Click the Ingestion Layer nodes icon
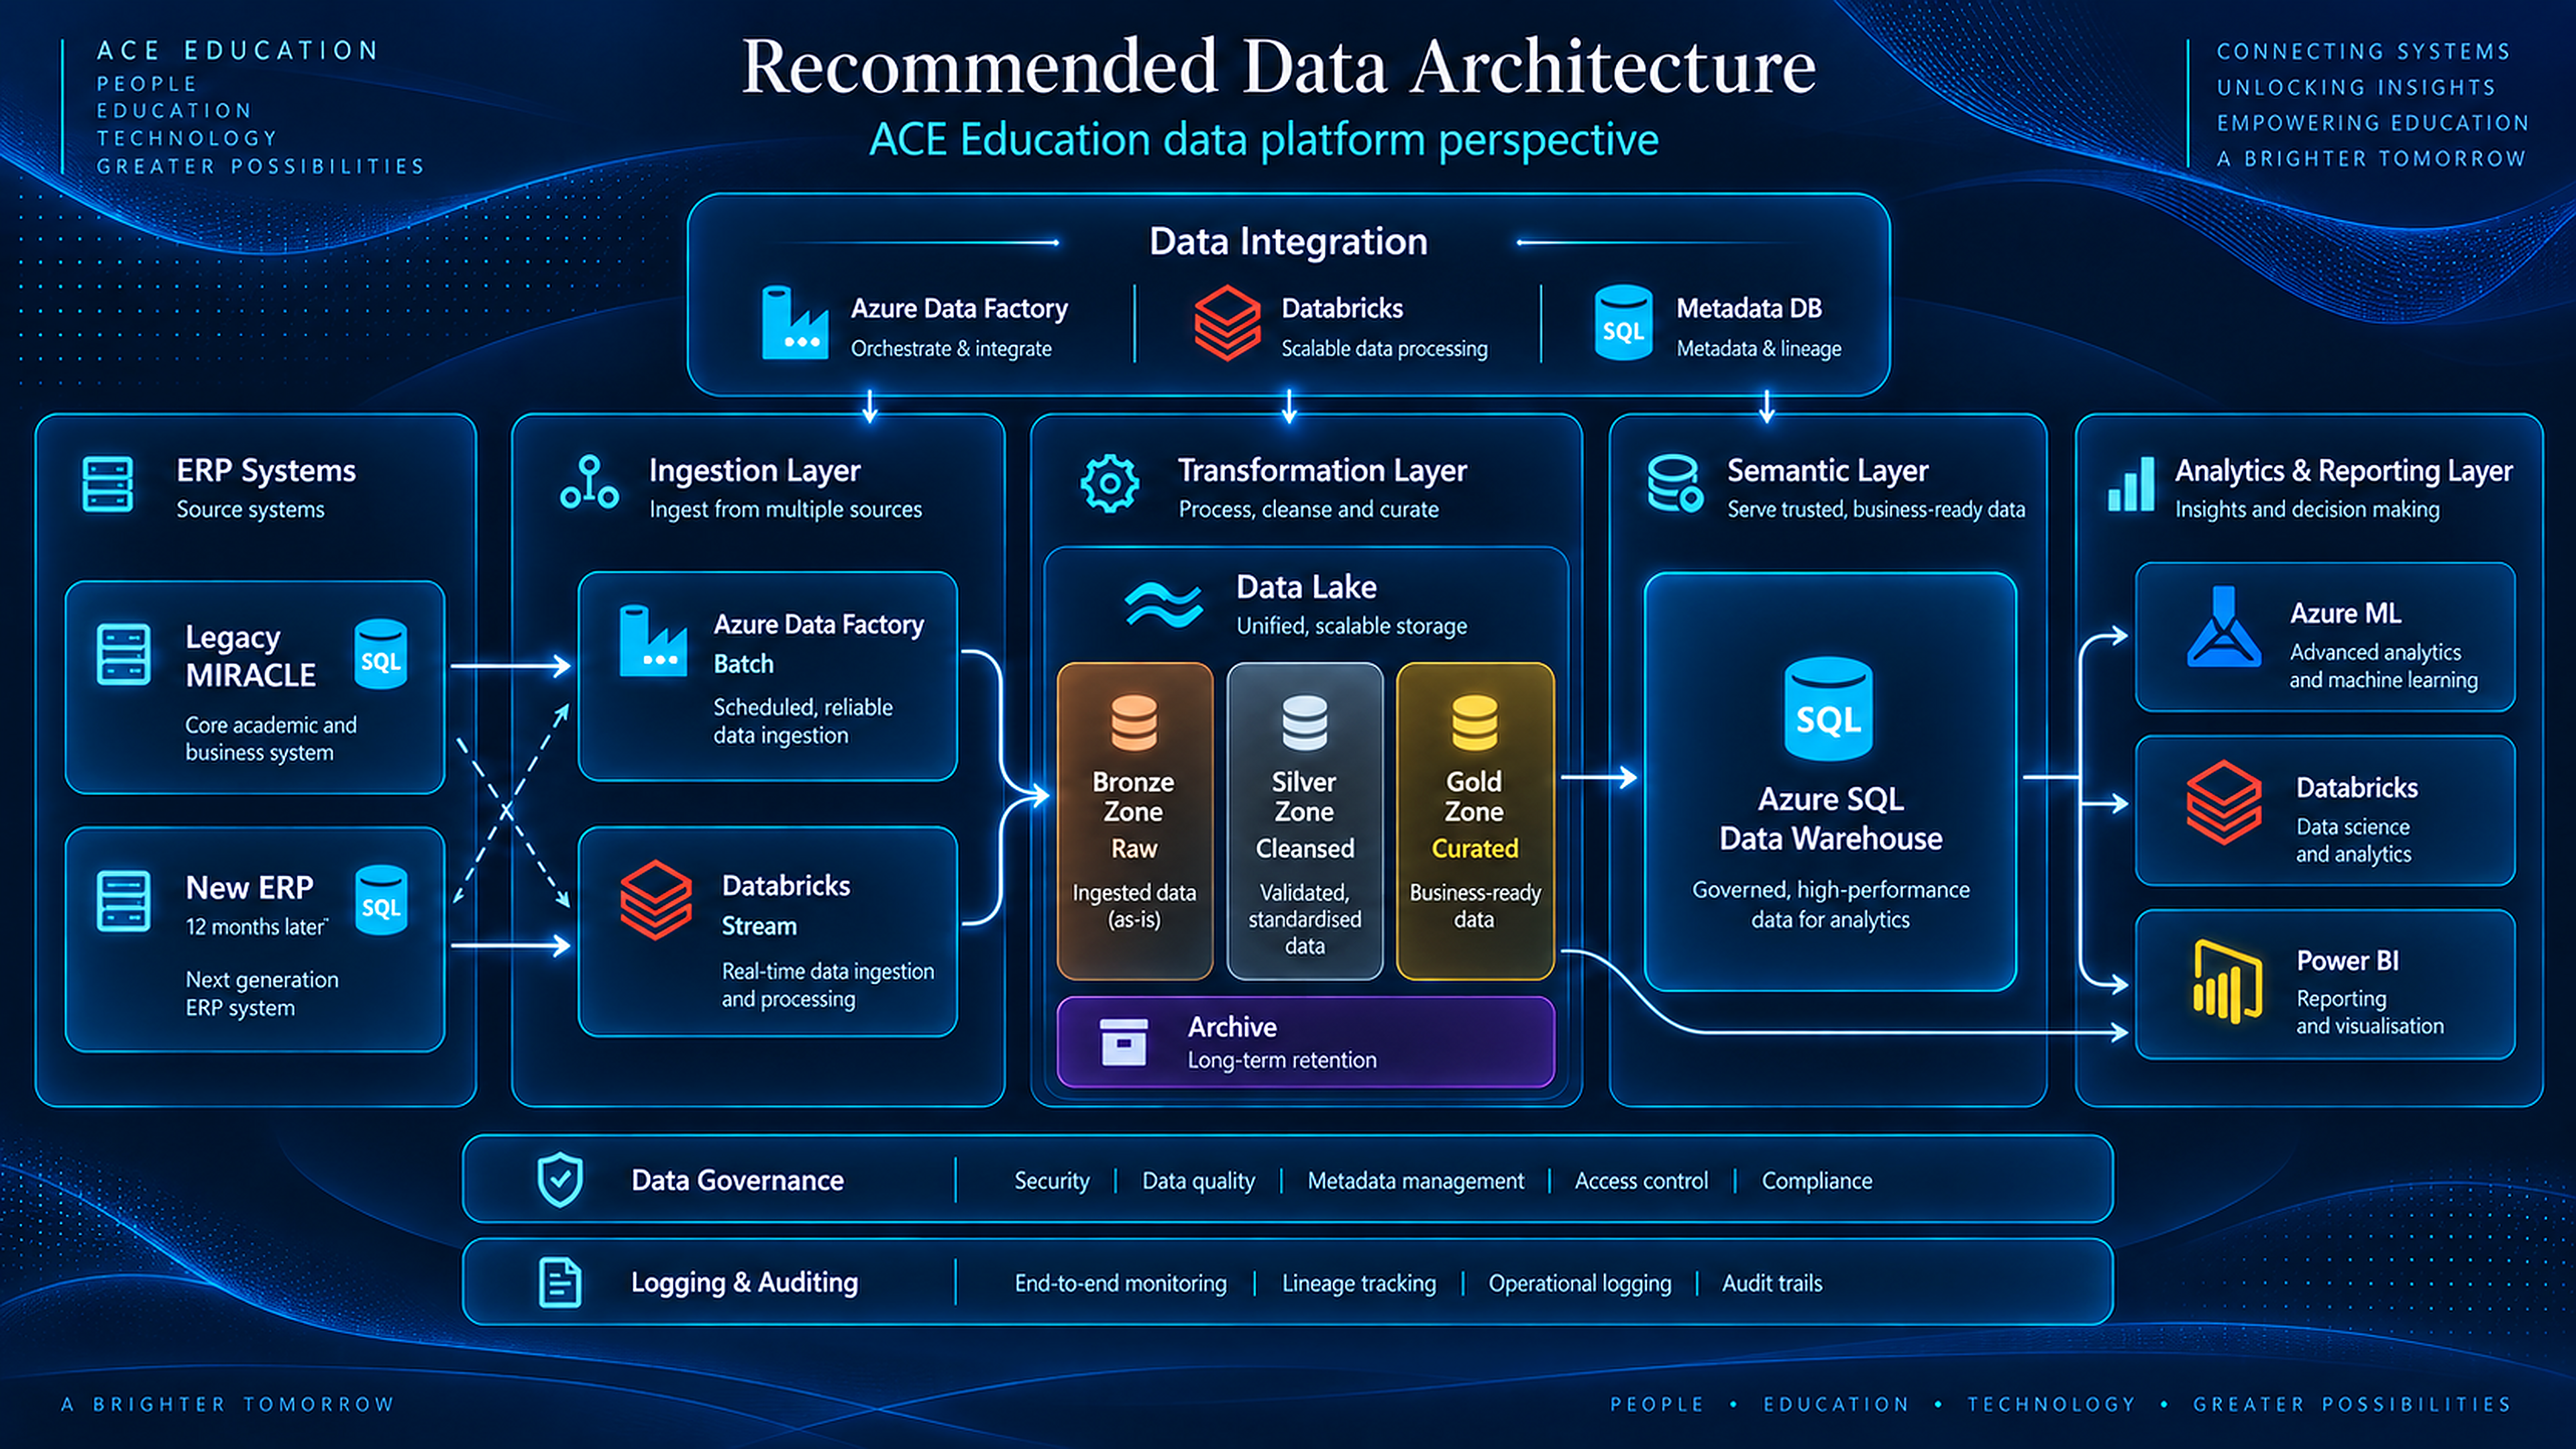 click(589, 482)
